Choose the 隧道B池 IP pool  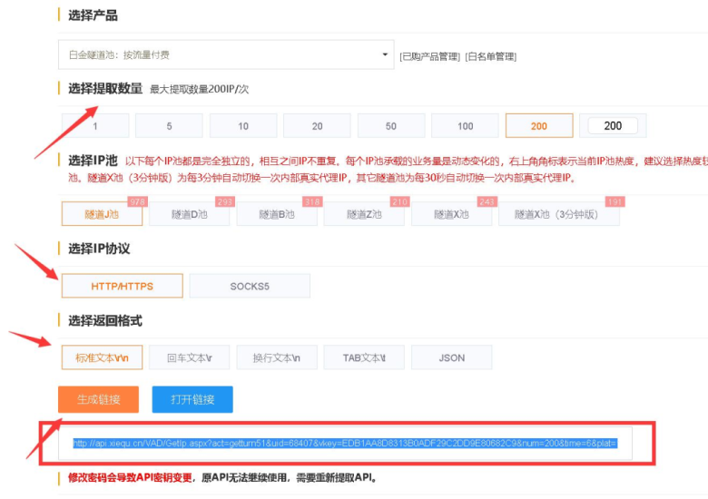pyautogui.click(x=277, y=214)
